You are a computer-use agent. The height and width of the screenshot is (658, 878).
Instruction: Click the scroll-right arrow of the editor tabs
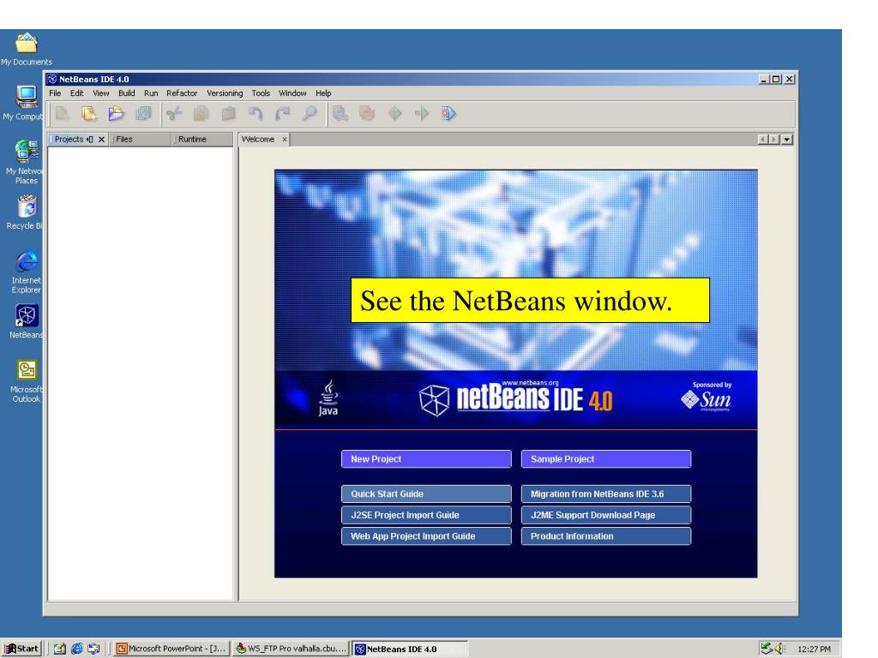(774, 140)
